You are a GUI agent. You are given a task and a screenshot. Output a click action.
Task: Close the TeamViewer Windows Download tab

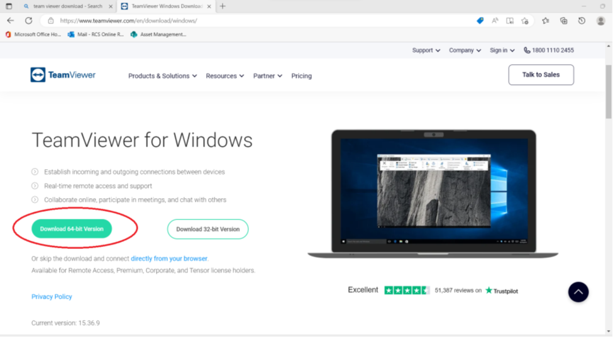pos(209,6)
